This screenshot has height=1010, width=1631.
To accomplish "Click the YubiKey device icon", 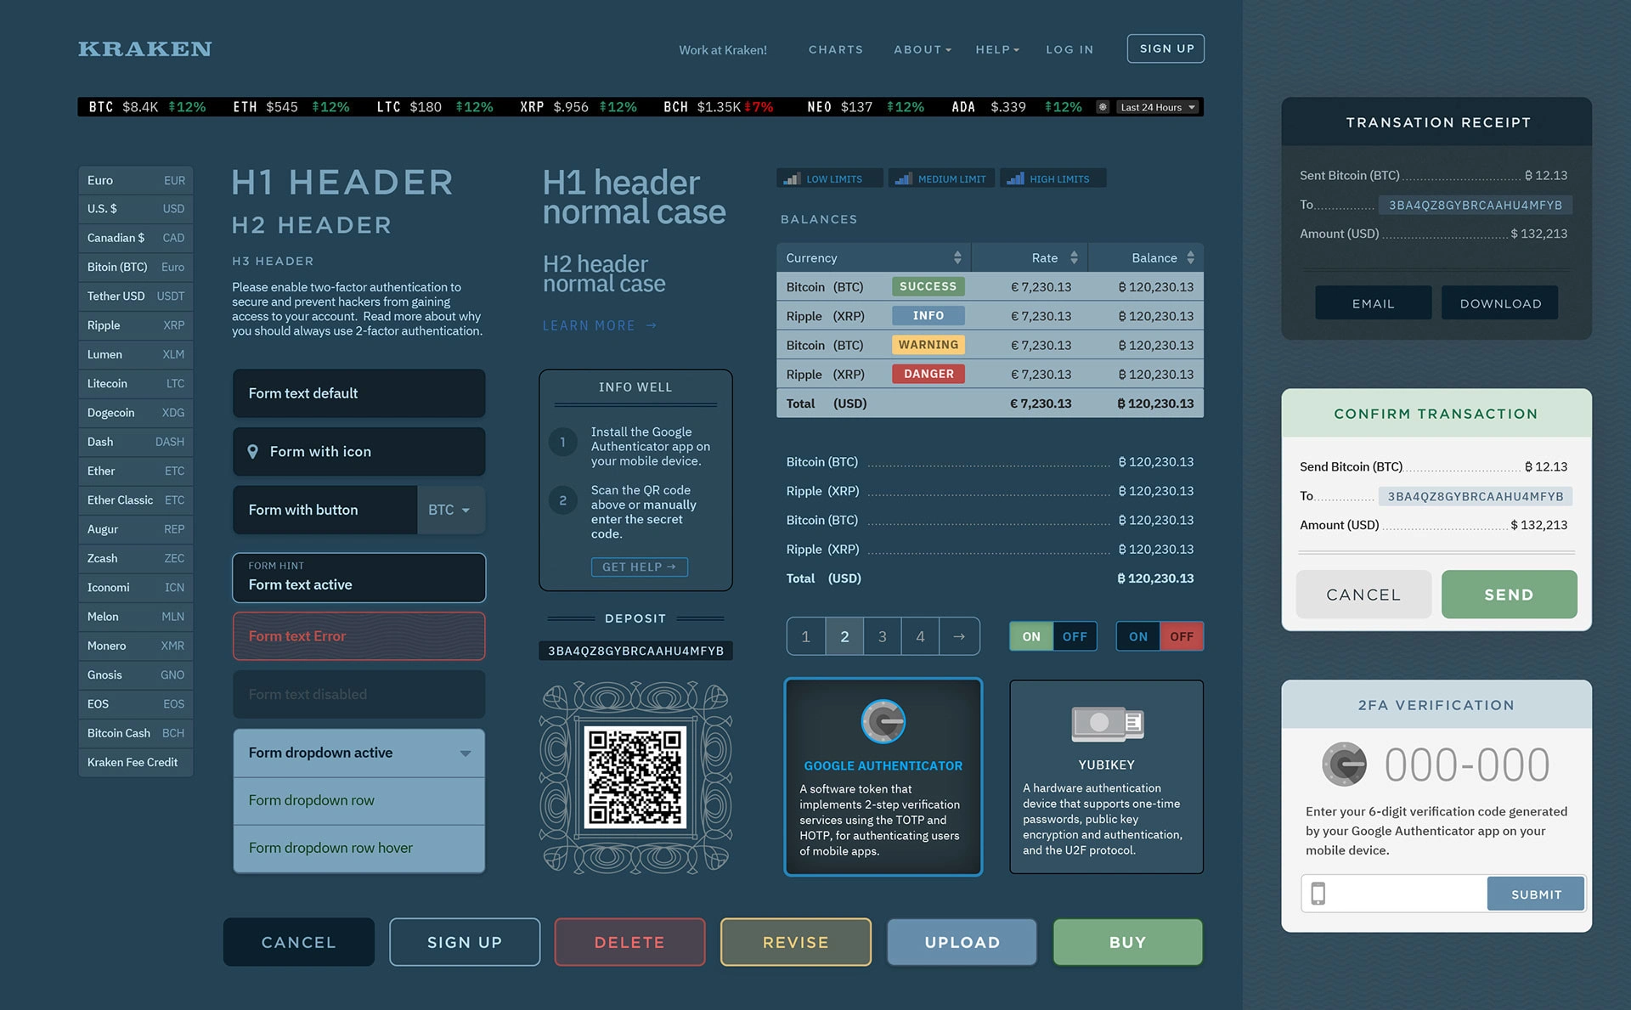I will coord(1106,723).
